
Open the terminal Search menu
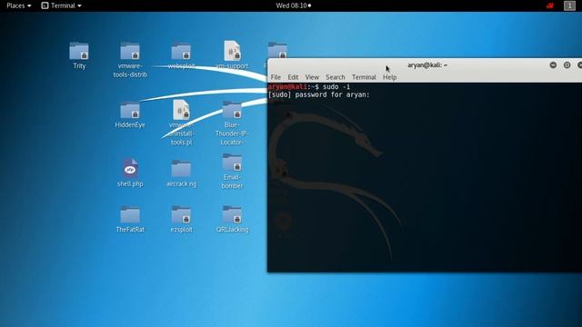pyautogui.click(x=336, y=77)
